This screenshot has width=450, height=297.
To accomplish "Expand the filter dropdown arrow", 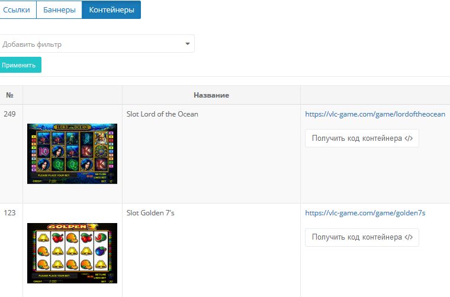I will point(188,44).
